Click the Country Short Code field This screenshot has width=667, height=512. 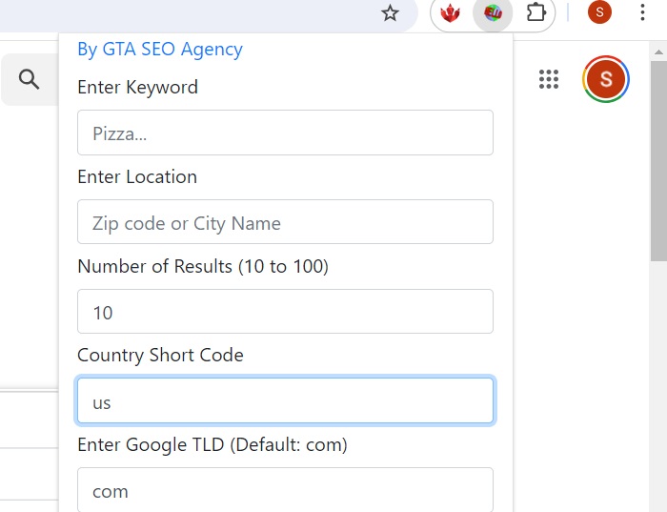(x=285, y=400)
